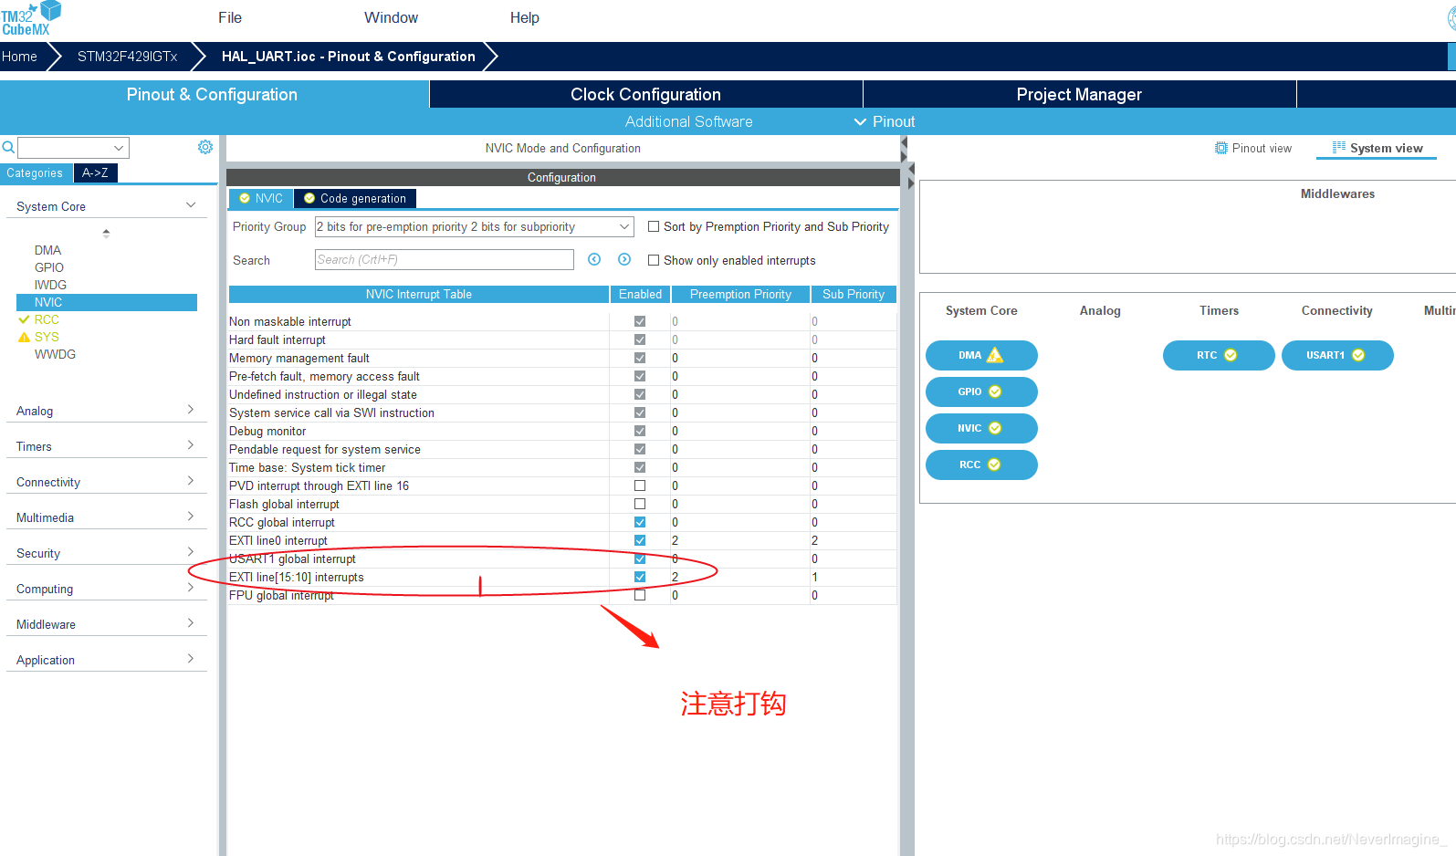The height and width of the screenshot is (856, 1456).
Task: Click the Pinout view chip icon
Action: pyautogui.click(x=1221, y=148)
